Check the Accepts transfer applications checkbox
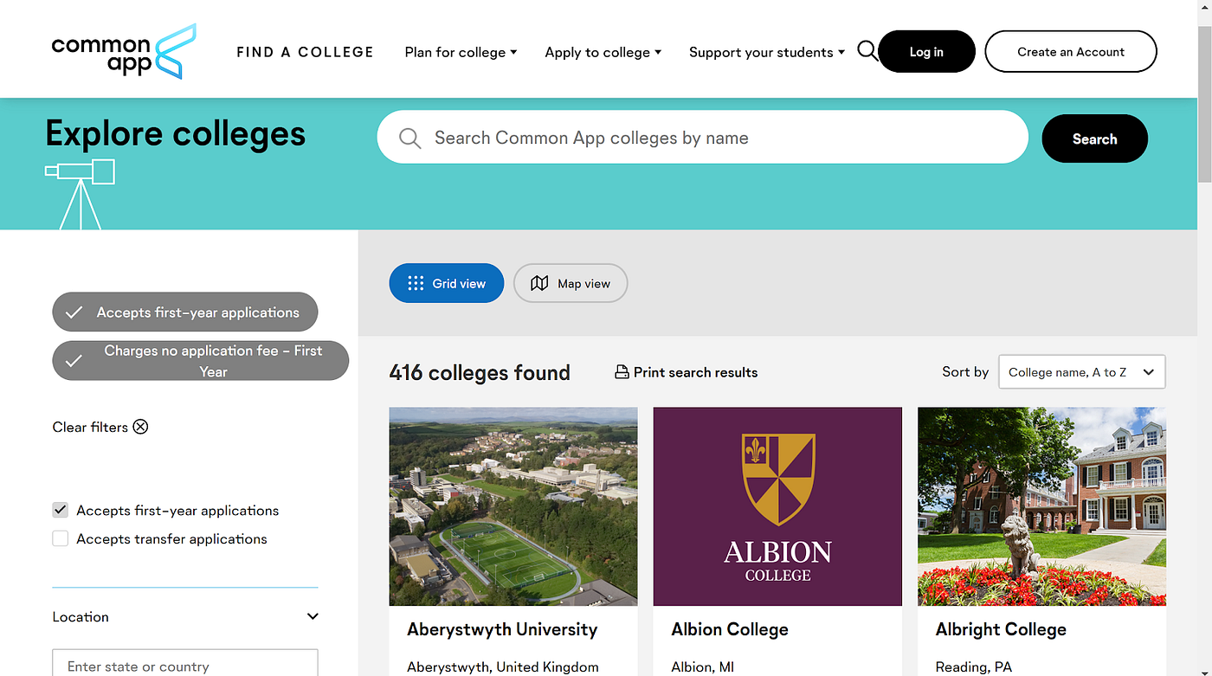Screen dimensions: 1212x676 61,538
